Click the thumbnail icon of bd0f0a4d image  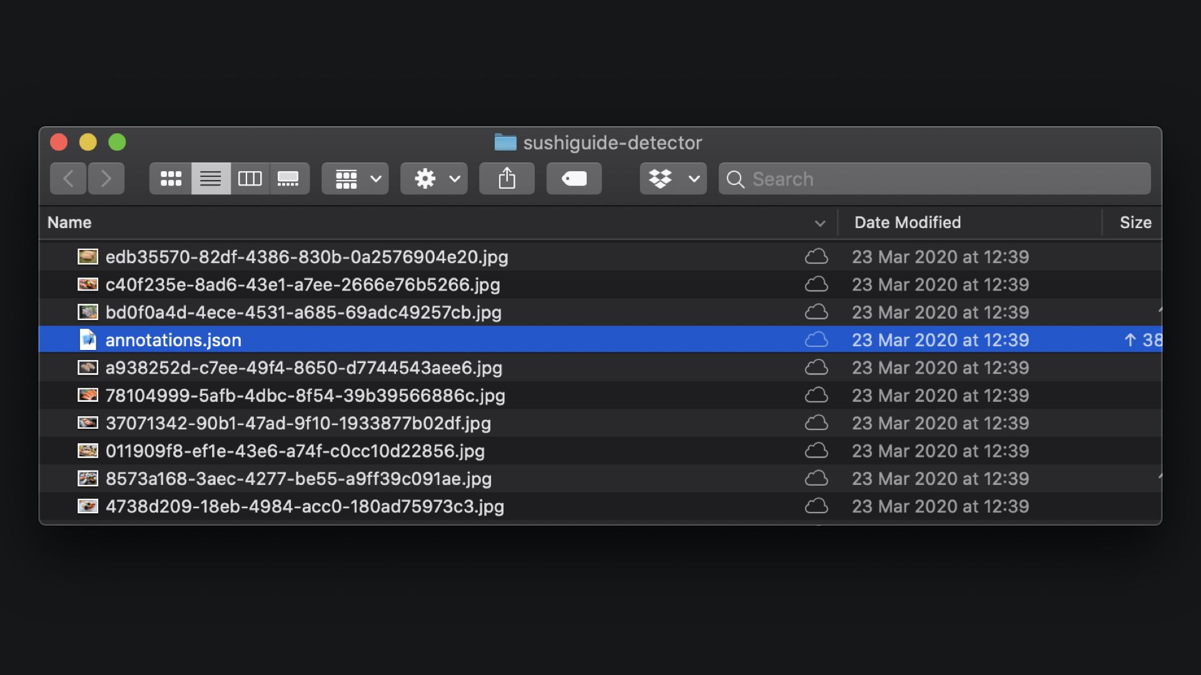(88, 312)
